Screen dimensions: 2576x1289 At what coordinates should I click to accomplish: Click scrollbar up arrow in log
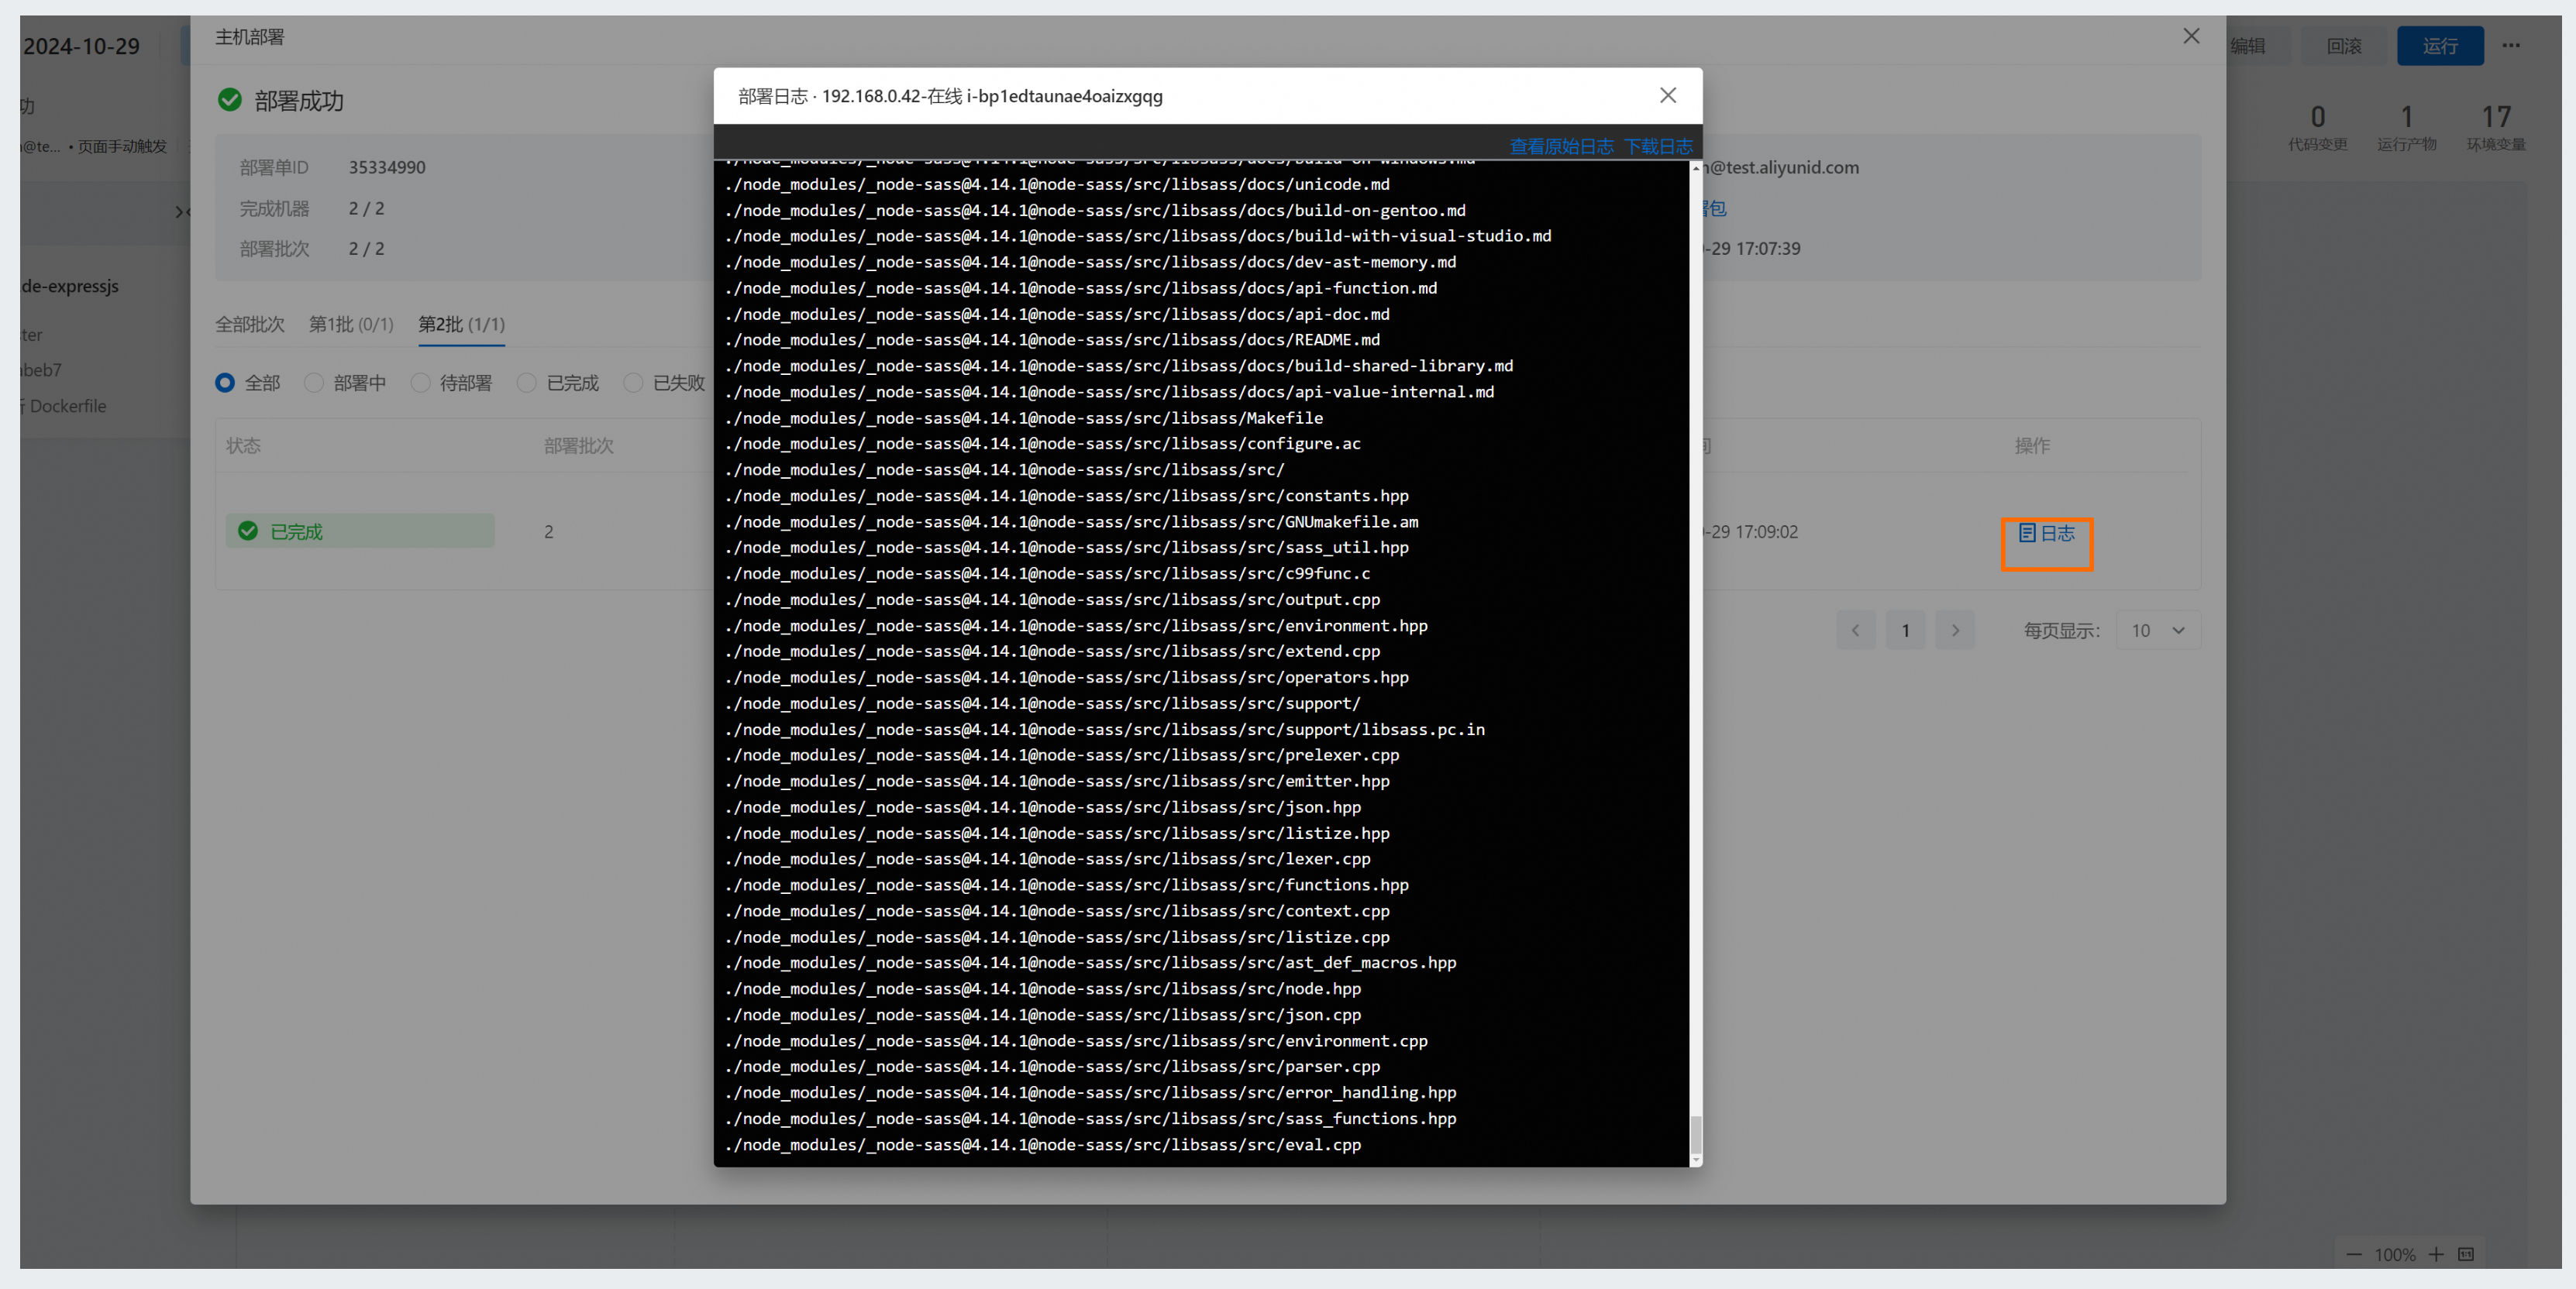click(1695, 169)
